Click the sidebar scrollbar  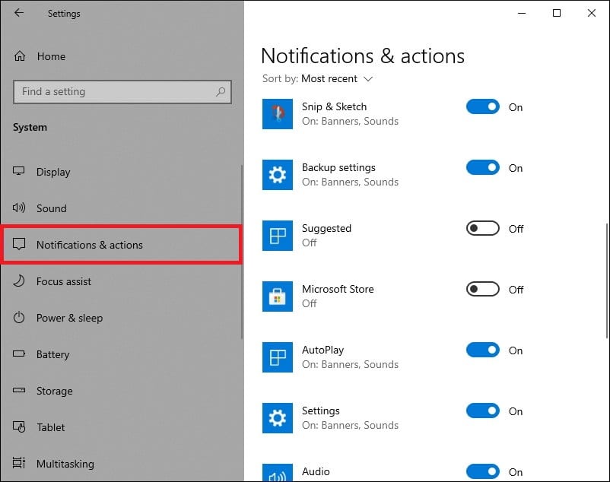click(x=242, y=252)
